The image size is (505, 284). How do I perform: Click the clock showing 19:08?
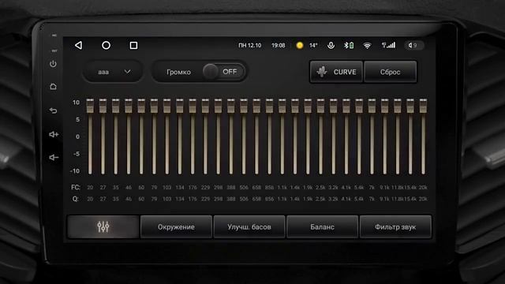[x=279, y=46]
